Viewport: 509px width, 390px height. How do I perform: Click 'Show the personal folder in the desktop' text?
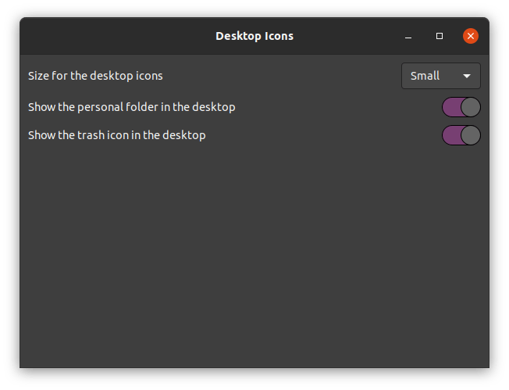tap(131, 107)
